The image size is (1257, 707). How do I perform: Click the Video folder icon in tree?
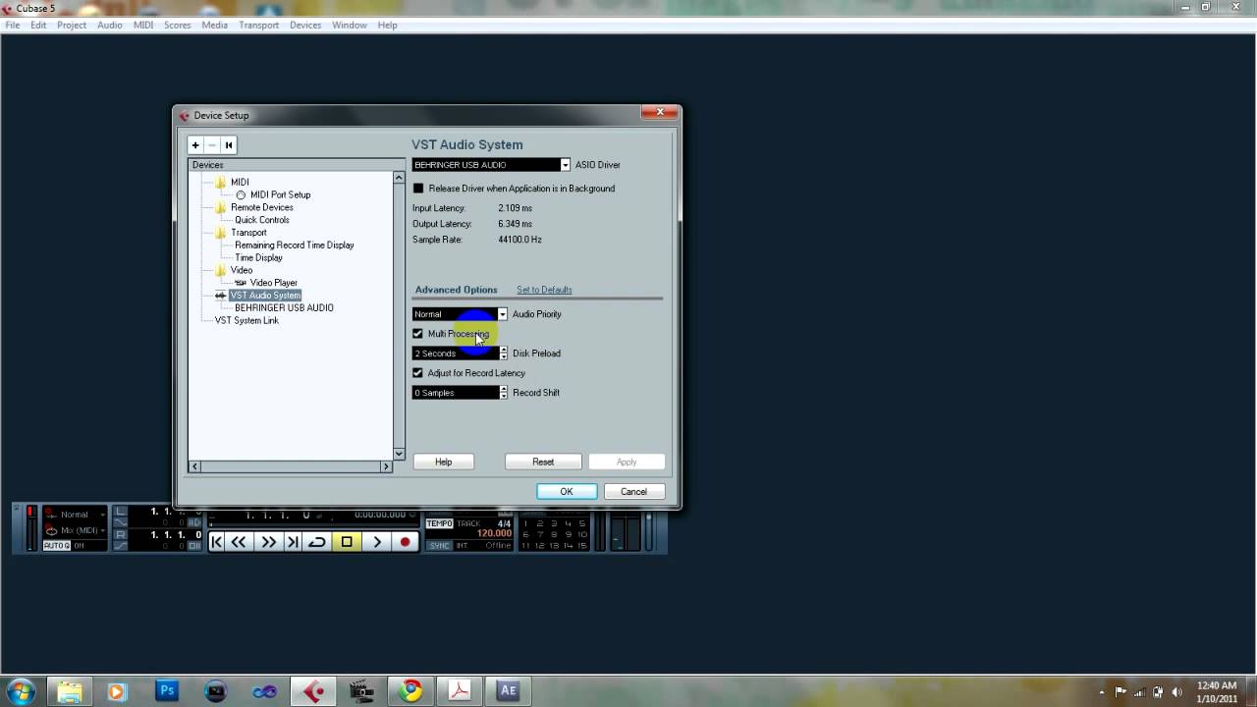click(x=220, y=270)
